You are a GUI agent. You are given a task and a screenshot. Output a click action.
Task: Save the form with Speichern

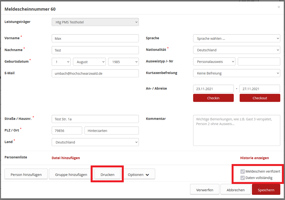[266, 190]
